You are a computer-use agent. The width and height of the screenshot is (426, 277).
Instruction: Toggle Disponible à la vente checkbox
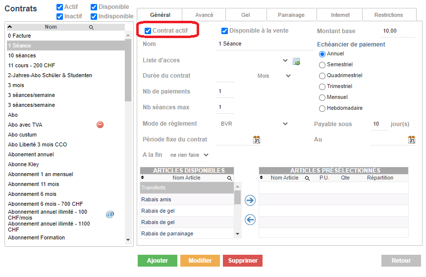click(x=224, y=31)
